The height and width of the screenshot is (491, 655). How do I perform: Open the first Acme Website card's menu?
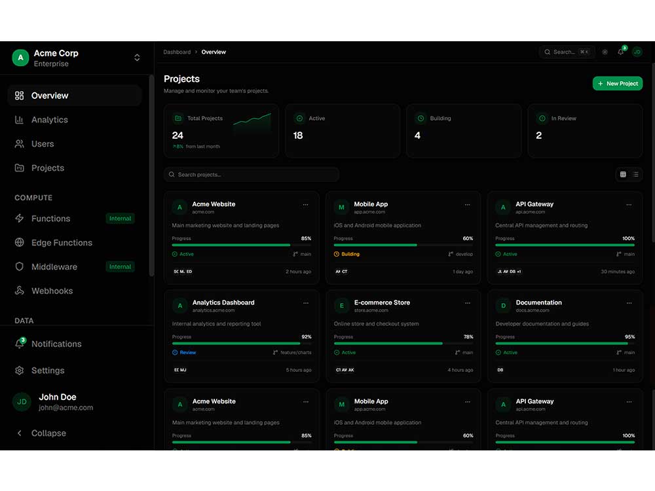point(306,204)
